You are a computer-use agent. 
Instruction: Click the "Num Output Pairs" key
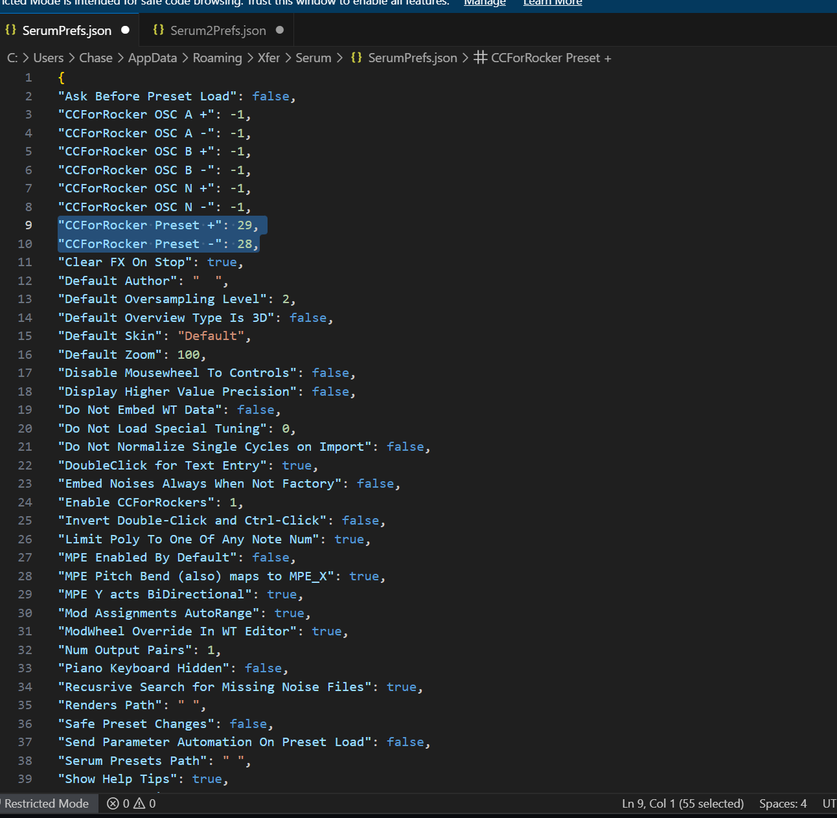[124, 650]
